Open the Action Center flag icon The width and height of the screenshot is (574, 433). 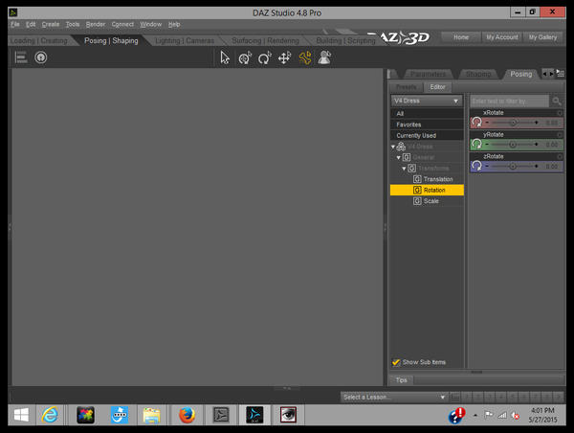[488, 415]
